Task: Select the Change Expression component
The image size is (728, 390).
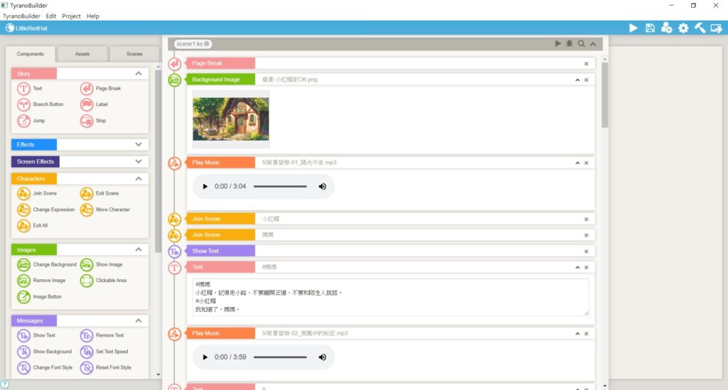Action: coord(46,210)
